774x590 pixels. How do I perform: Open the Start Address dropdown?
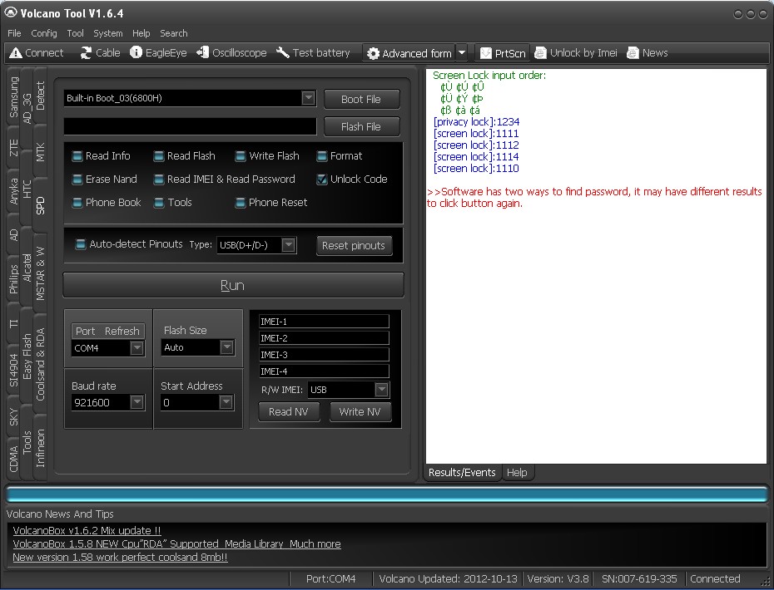(226, 402)
